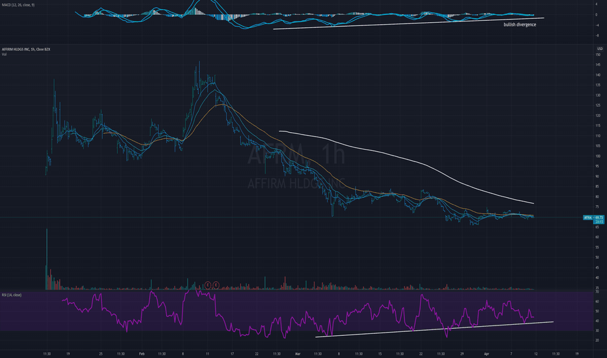Click the Feb date label on time axis
This screenshot has width=607, height=358.
tap(142, 353)
